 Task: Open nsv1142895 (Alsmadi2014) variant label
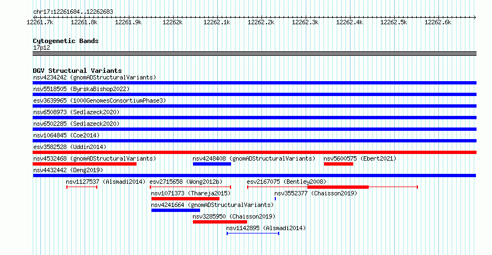[x=266, y=228]
